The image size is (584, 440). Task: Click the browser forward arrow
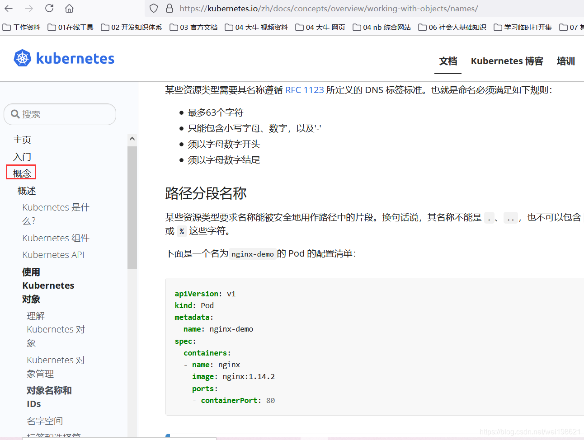(x=29, y=8)
